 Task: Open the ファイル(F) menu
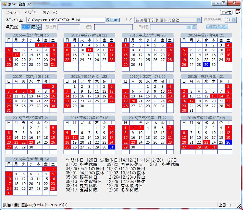13,12
